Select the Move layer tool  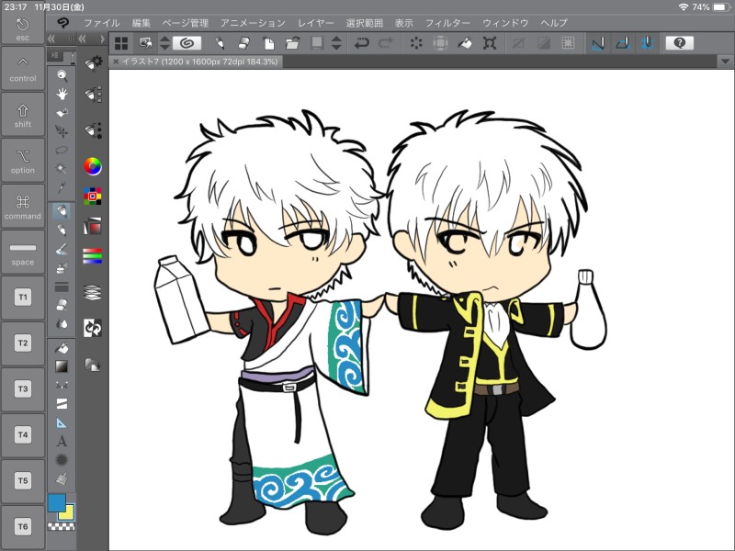click(62, 131)
